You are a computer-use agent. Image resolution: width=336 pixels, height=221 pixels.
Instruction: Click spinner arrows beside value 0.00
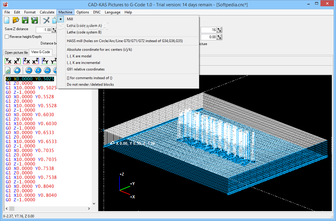pyautogui.click(x=219, y=37)
